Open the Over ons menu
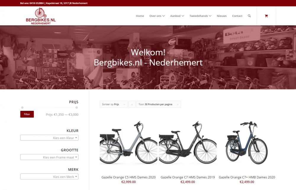 pos(157,16)
